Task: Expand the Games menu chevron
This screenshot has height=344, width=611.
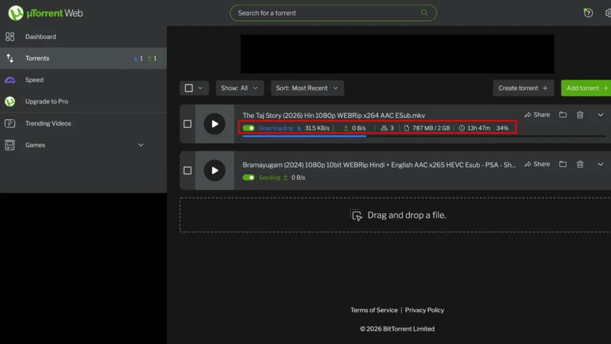Action: coord(141,145)
